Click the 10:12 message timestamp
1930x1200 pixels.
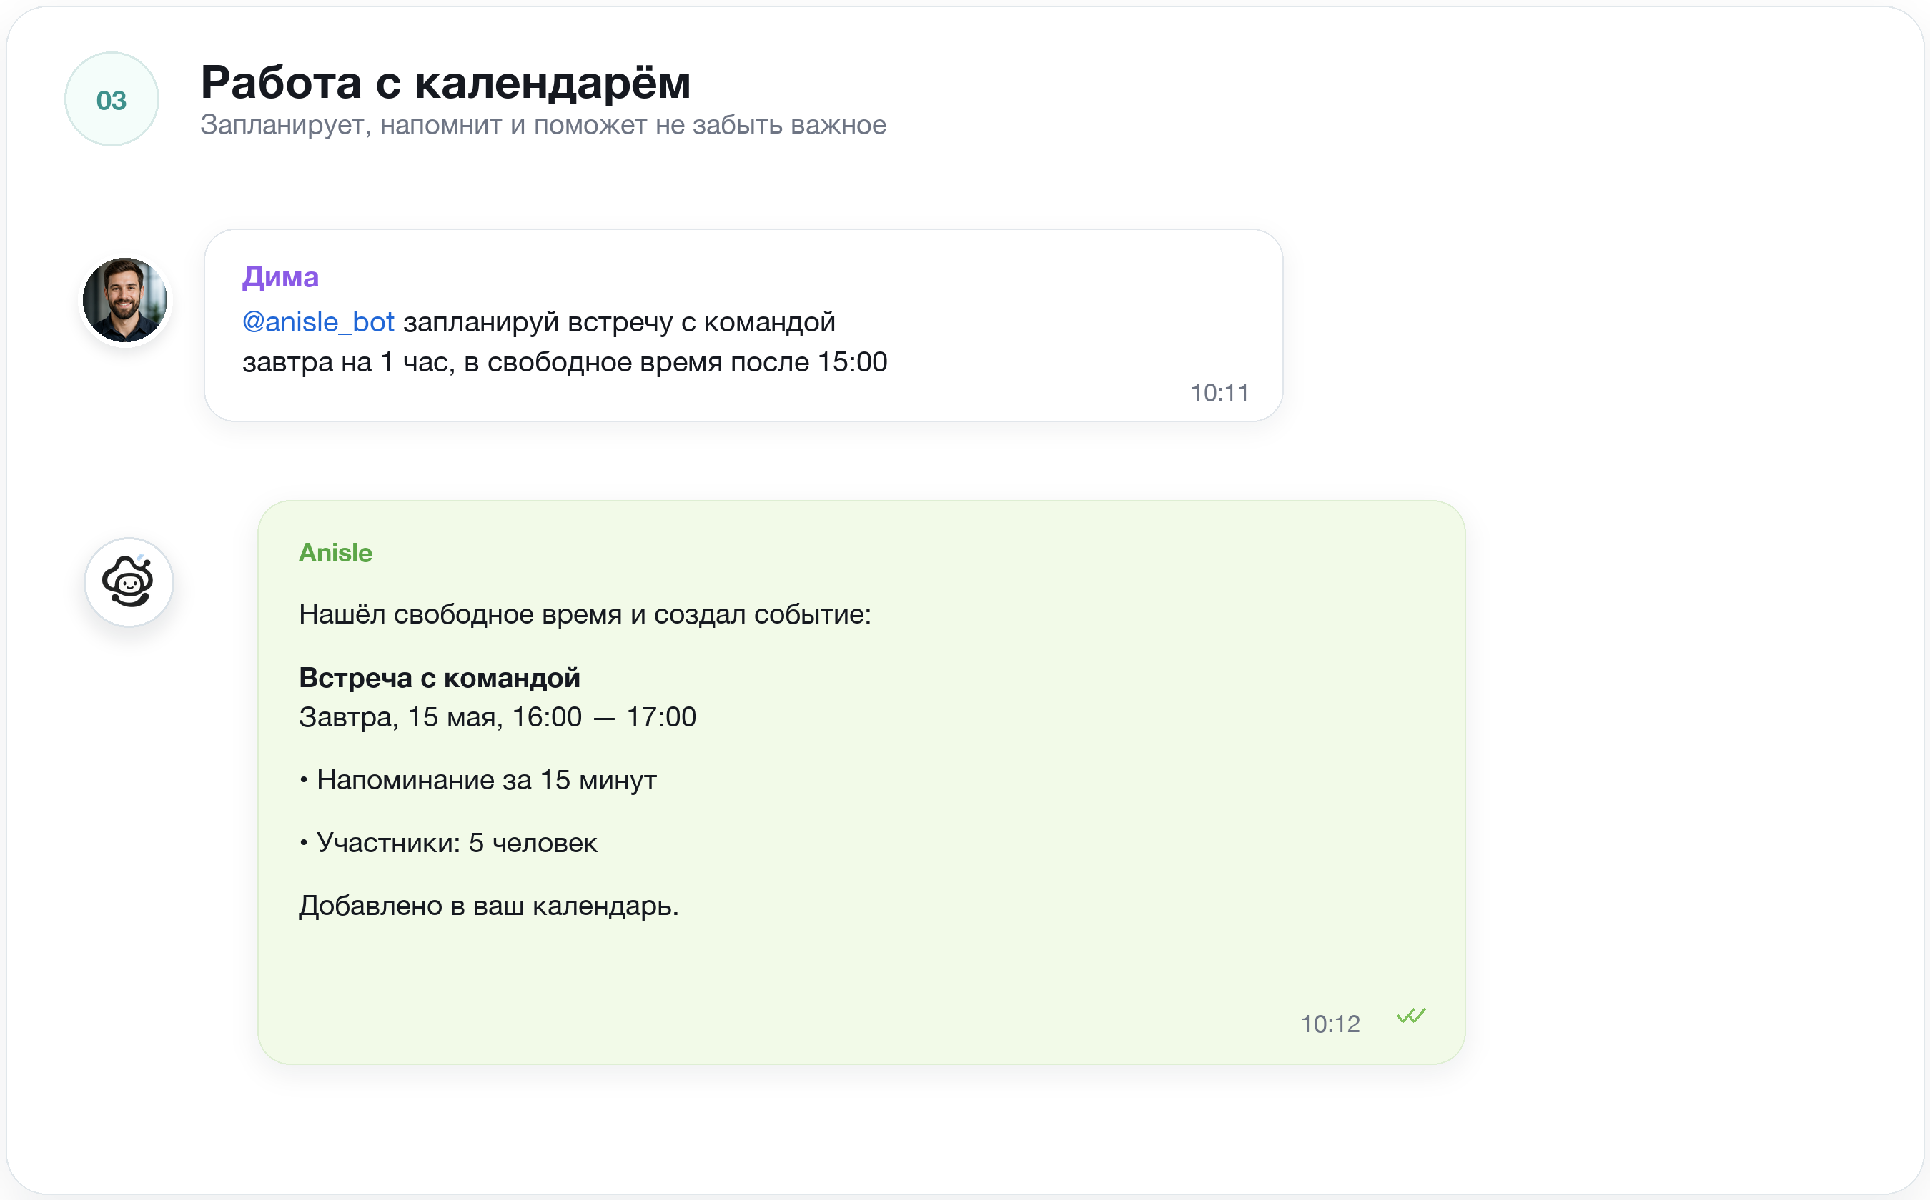[1330, 1024]
